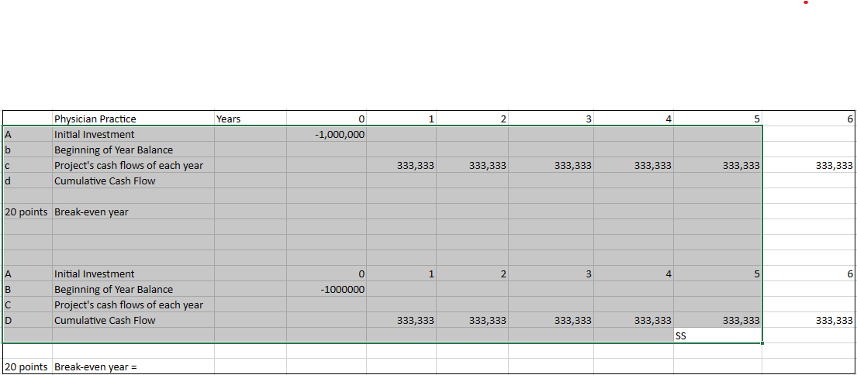Click year 3 in the top header row
This screenshot has height=375, width=857.
click(551, 119)
